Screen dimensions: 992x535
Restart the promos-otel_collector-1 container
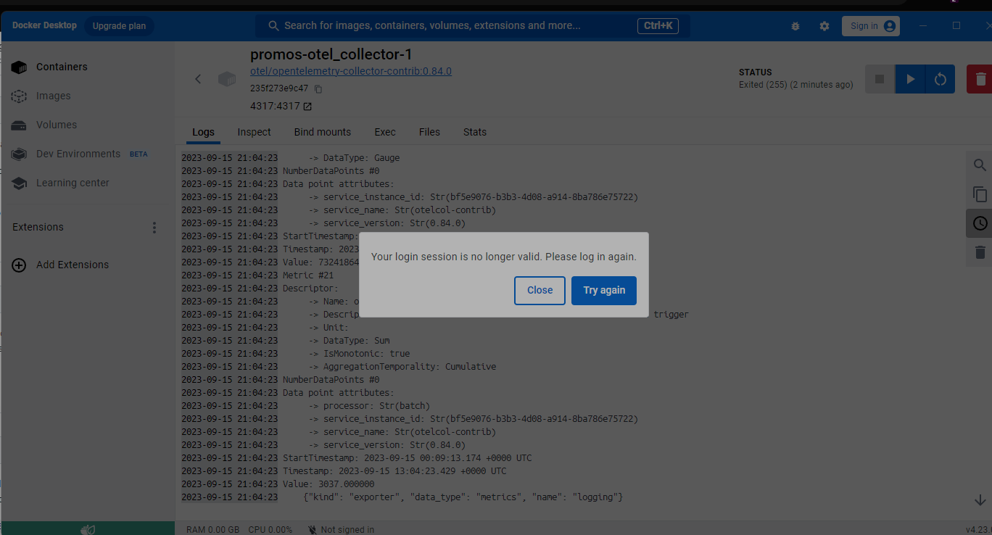click(x=941, y=79)
